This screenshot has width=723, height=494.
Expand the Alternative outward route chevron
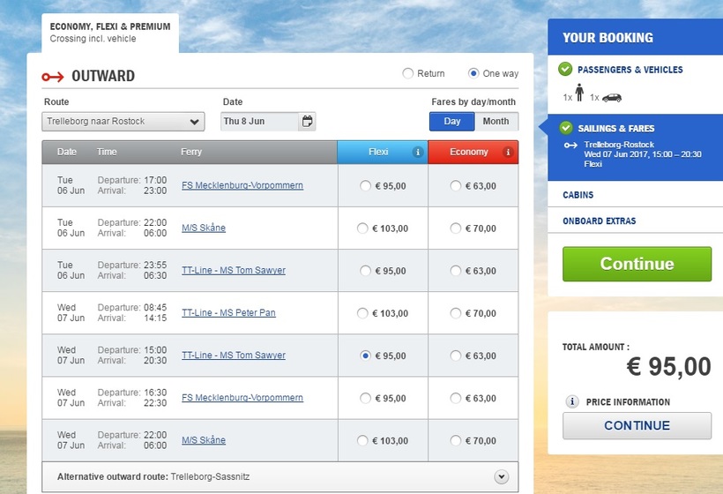click(501, 476)
